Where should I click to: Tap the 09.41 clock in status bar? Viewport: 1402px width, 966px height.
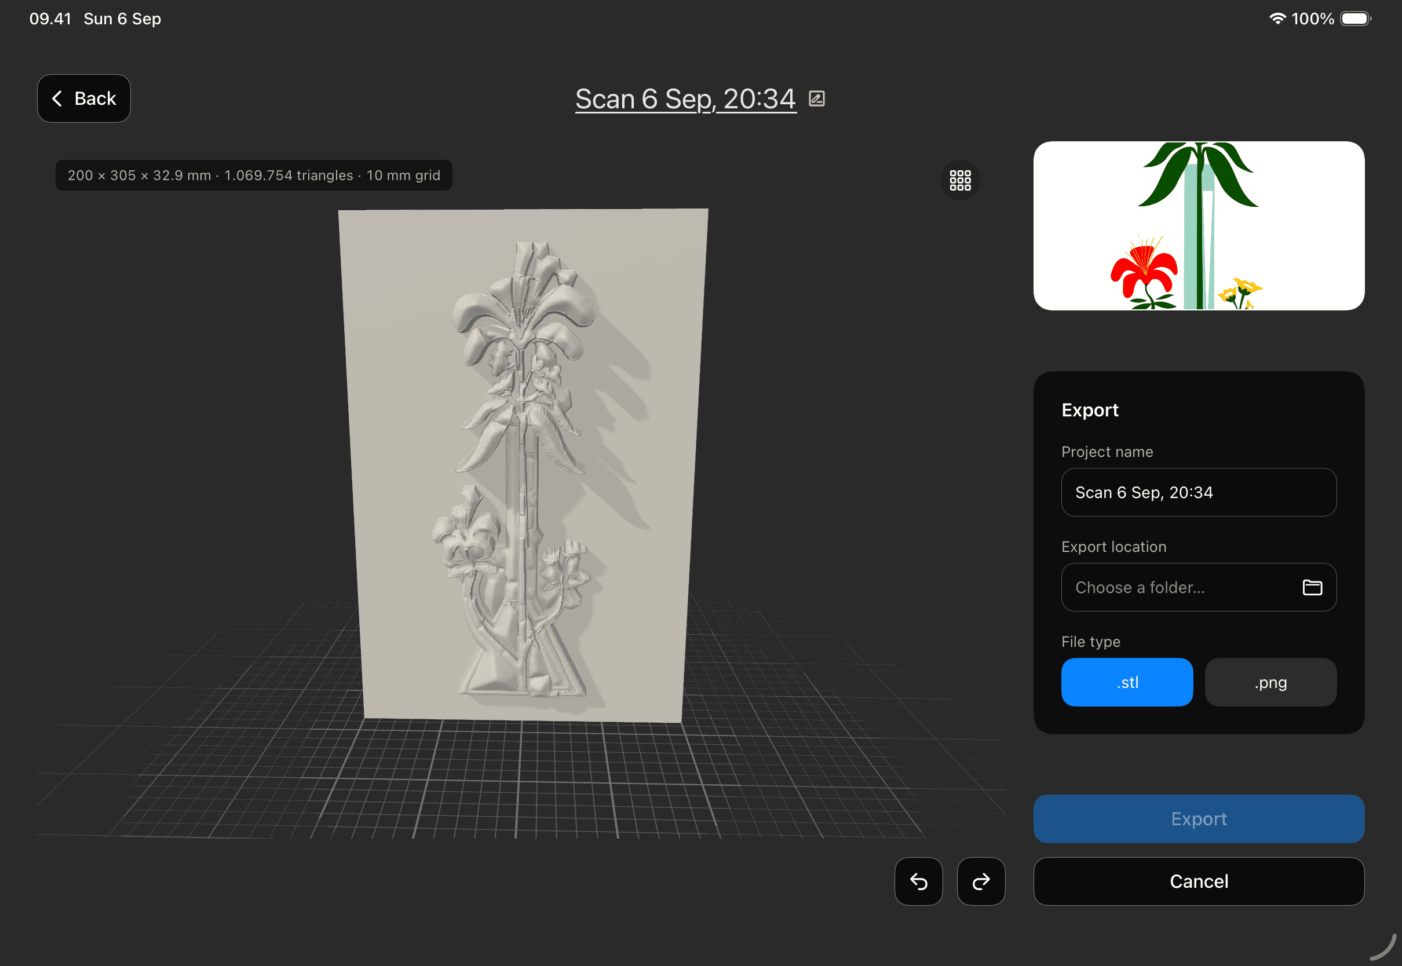50,19
